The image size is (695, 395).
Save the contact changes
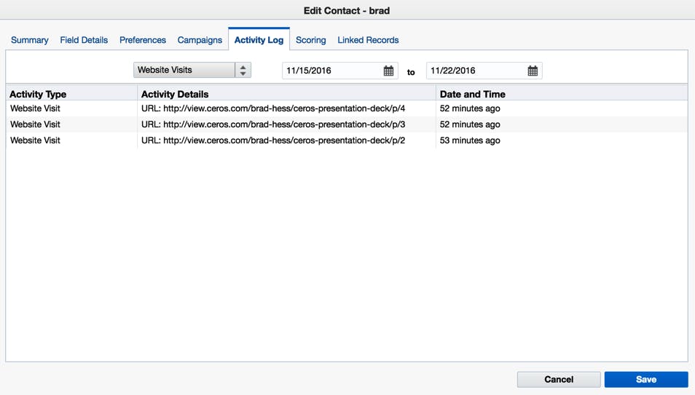click(x=645, y=379)
